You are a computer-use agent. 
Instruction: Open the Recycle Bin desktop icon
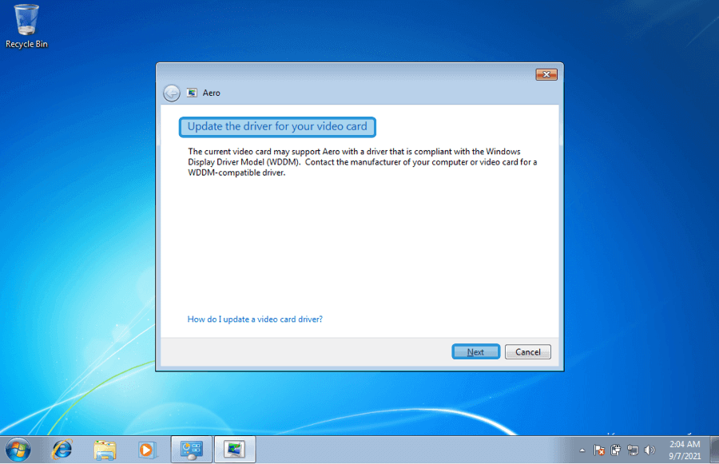(x=26, y=26)
